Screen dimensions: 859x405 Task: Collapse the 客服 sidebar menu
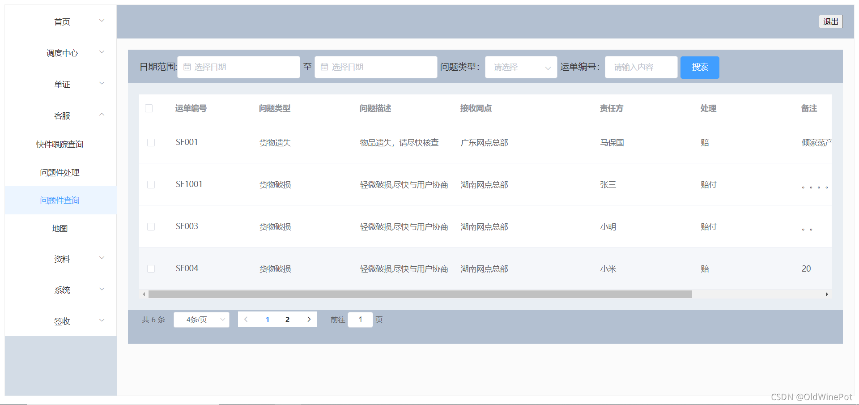61,115
